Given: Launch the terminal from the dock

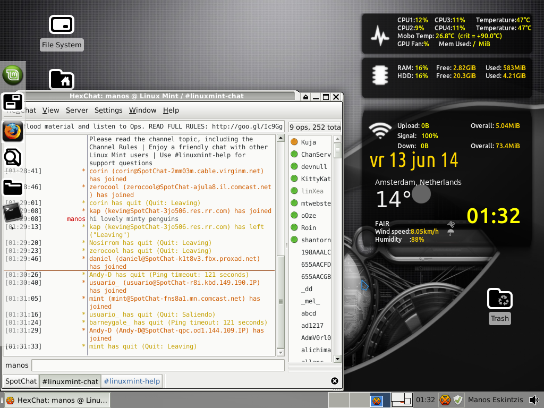Looking at the screenshot, I should pyautogui.click(x=13, y=211).
